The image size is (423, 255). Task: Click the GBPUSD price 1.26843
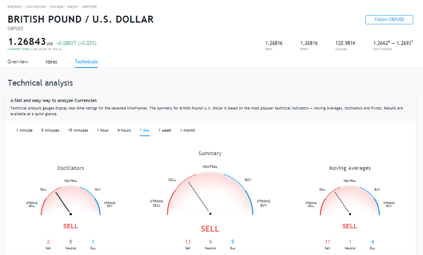pos(27,42)
